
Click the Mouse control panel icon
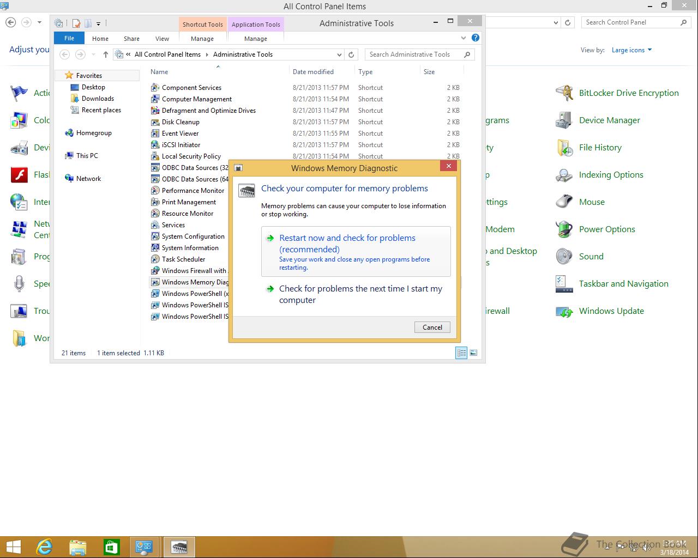pos(564,202)
